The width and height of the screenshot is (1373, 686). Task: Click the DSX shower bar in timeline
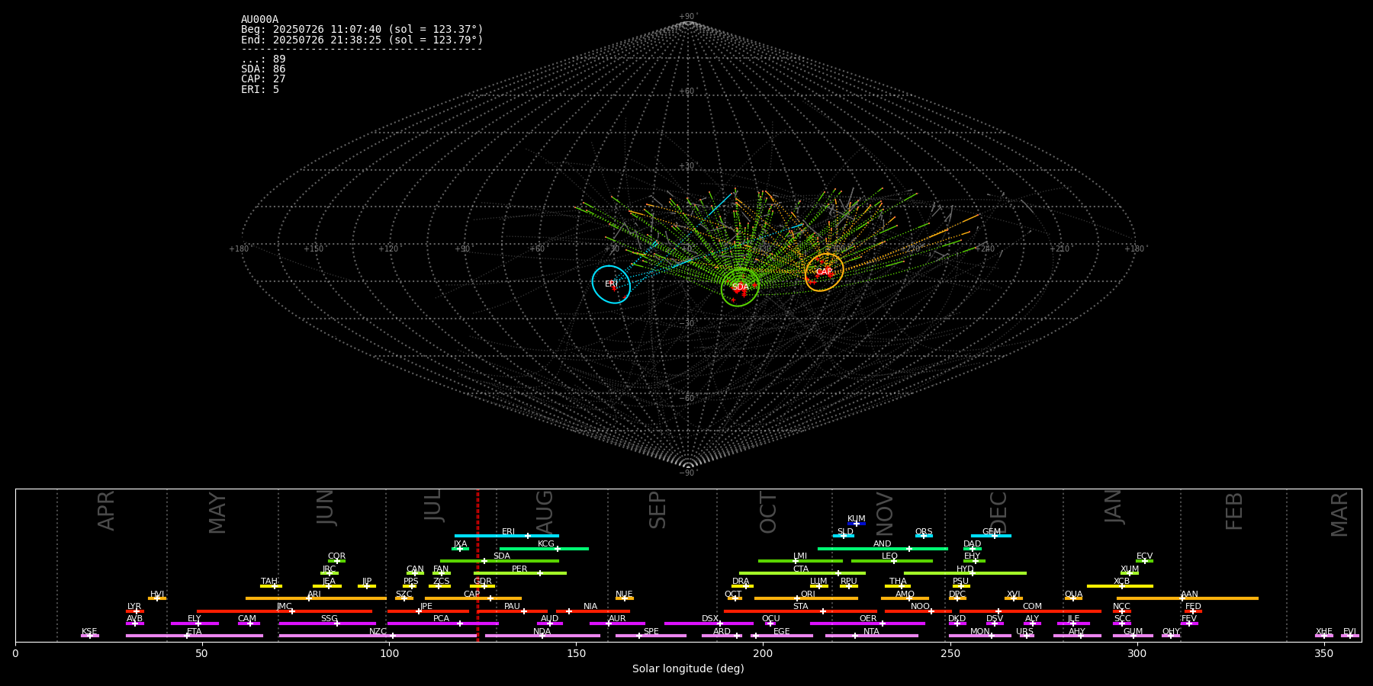709,623
